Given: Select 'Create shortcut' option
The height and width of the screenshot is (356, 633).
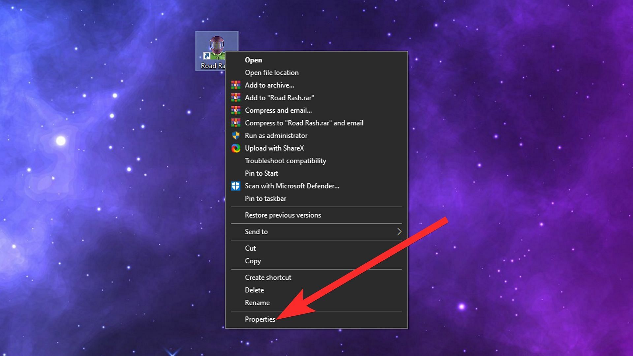Looking at the screenshot, I should [x=268, y=277].
